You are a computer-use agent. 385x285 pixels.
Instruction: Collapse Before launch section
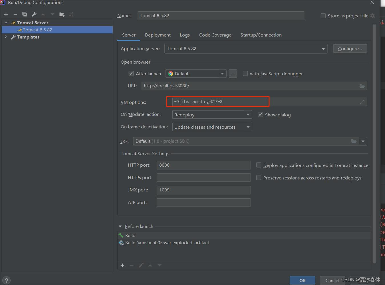[x=120, y=226]
